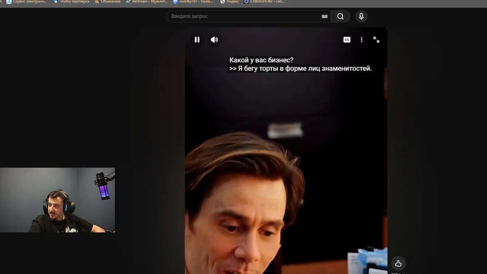Mute the video volume
Screen dimensions: 487x274
tap(215, 40)
